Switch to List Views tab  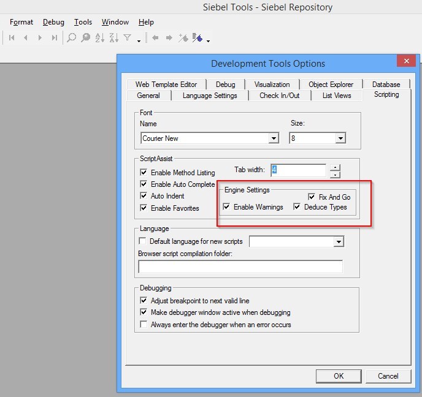point(337,96)
